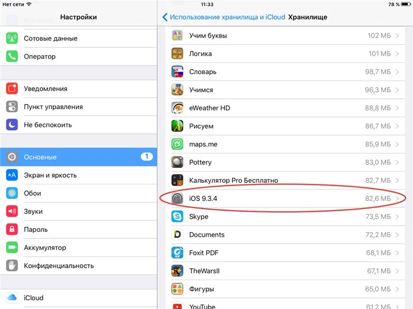The width and height of the screenshot is (413, 309).
Task: Open Экран и яркость settings
Action: (78, 175)
